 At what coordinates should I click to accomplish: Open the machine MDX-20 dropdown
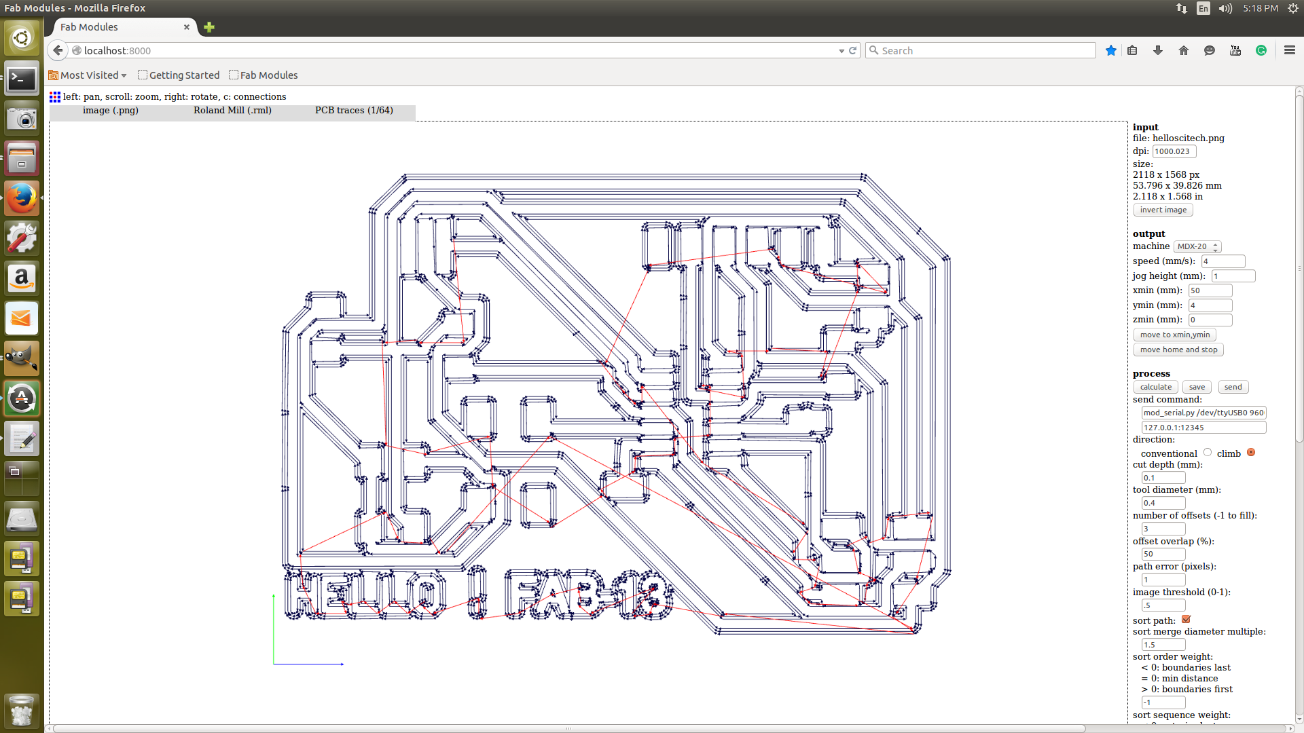pos(1197,246)
